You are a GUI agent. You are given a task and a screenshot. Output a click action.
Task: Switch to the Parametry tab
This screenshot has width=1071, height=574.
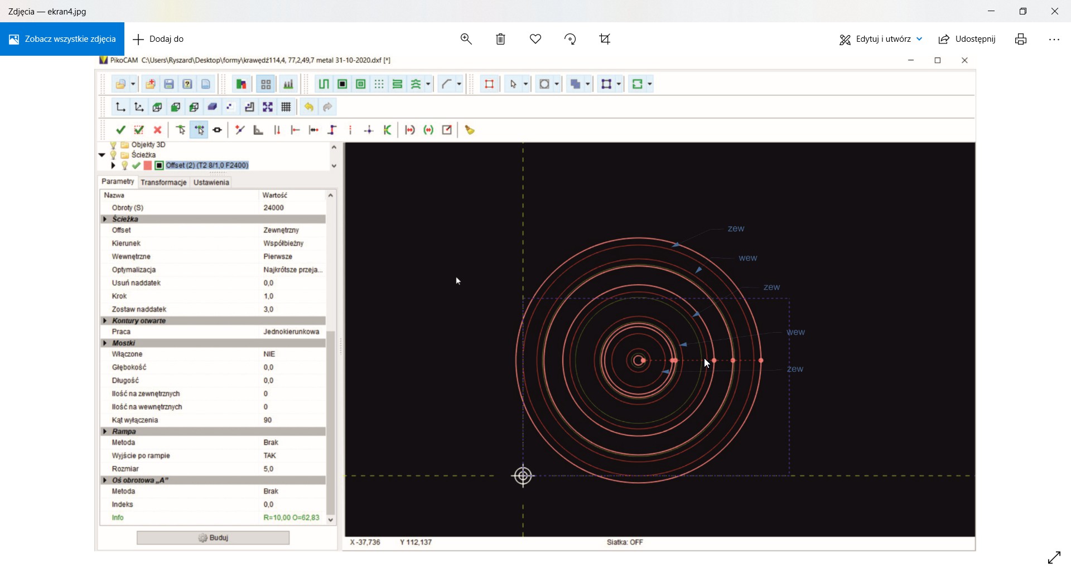(x=118, y=182)
